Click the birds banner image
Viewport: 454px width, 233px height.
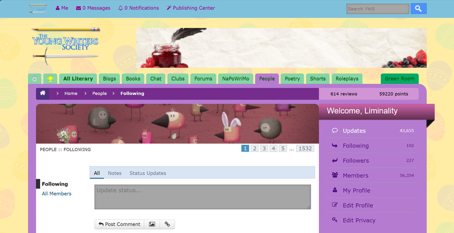[177, 124]
